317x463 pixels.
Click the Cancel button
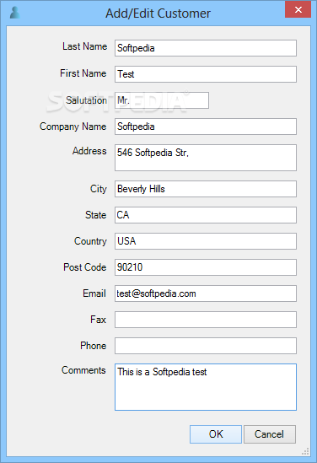click(270, 434)
